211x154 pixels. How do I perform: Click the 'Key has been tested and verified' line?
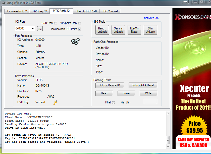tap(47, 142)
